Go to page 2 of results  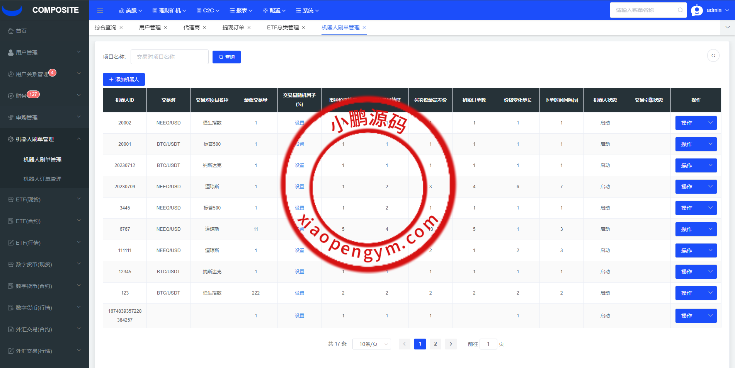[435, 344]
